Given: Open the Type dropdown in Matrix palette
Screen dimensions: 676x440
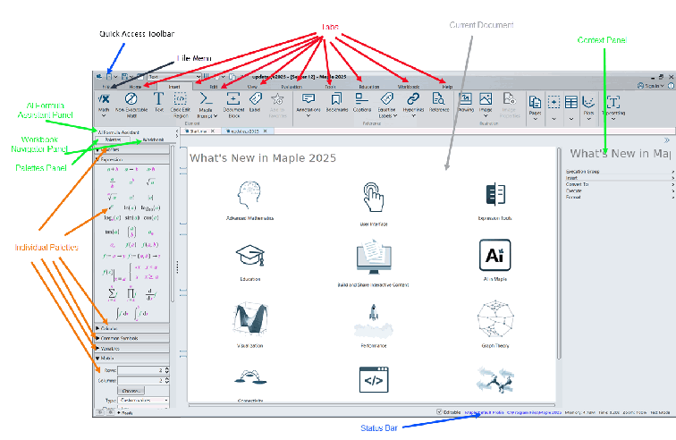Looking at the screenshot, I should [145, 401].
